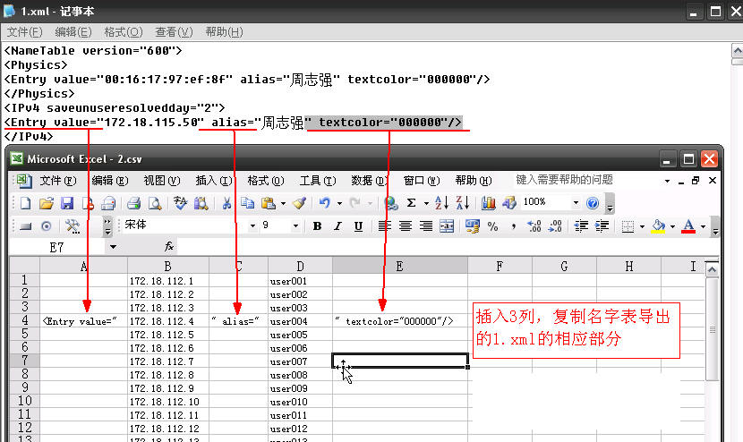Open Print Preview magnifier icon
This screenshot has width=743, height=442.
155,203
